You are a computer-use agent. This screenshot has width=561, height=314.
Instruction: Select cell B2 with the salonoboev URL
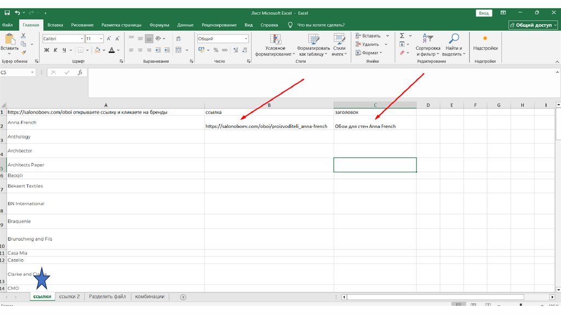(x=268, y=126)
